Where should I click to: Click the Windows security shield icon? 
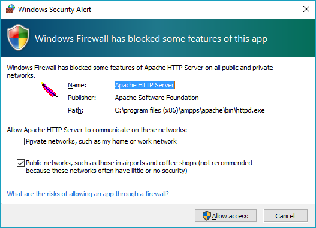(19, 37)
